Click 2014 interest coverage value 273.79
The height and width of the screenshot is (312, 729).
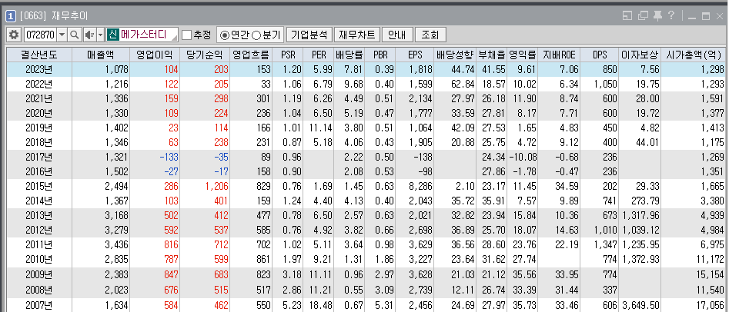[x=646, y=201]
